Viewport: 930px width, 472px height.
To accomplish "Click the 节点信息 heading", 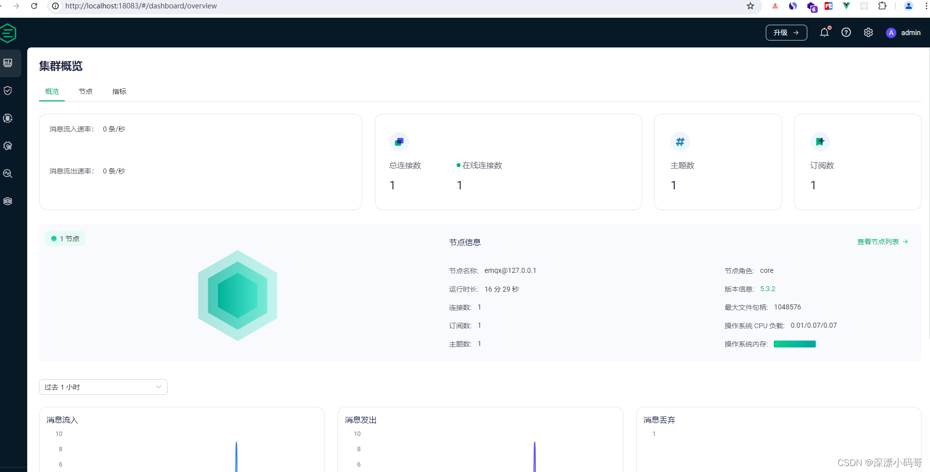I will pos(465,242).
